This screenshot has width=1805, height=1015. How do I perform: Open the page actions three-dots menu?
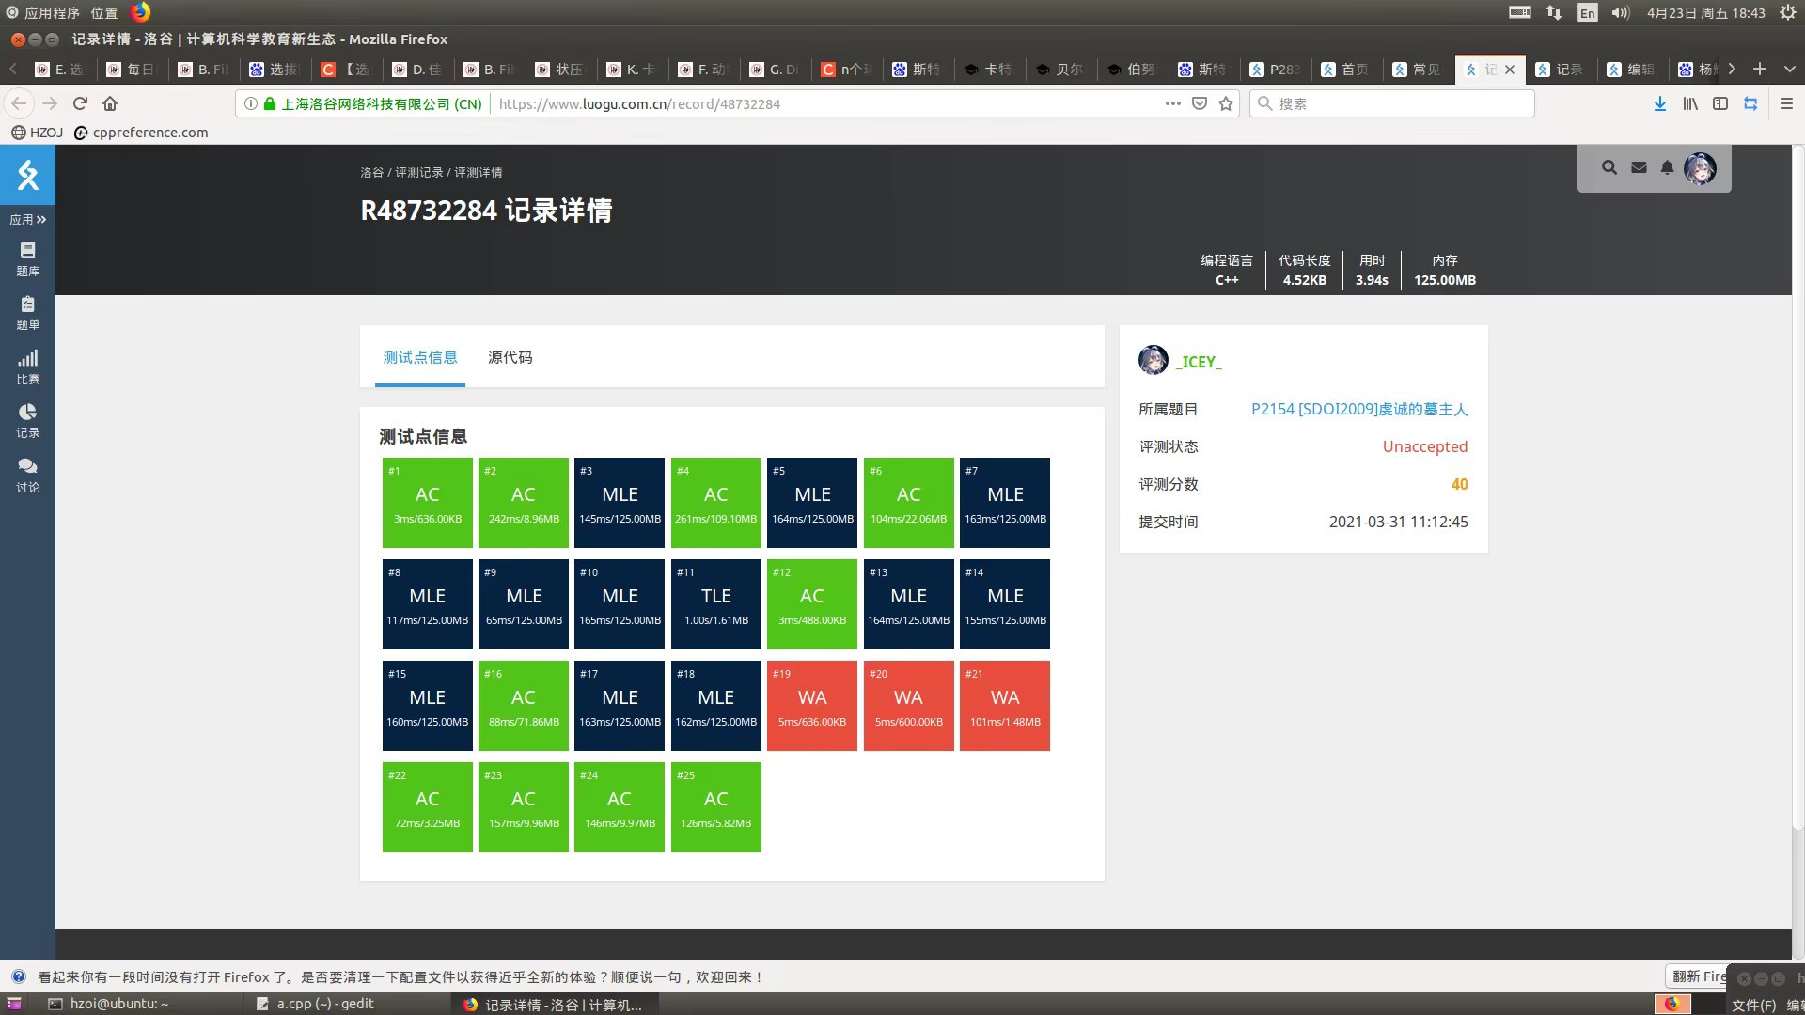[x=1172, y=103]
